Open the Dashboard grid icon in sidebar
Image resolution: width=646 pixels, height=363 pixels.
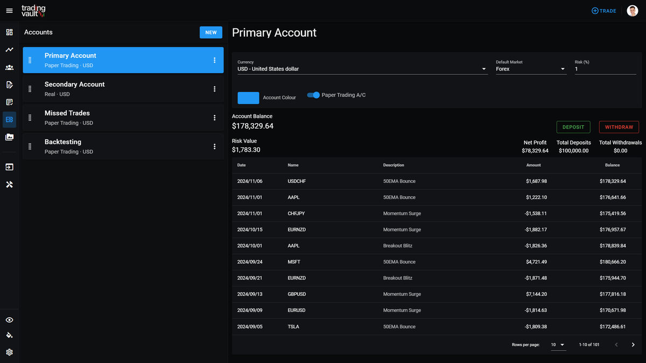9,32
